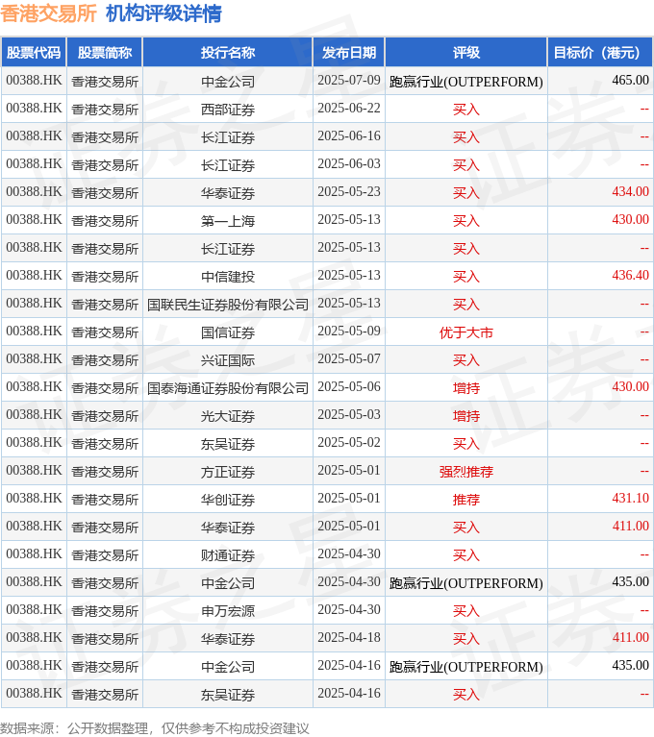Click 买入 rating in 中信建投 row
The height and width of the screenshot is (737, 654).
click(466, 277)
